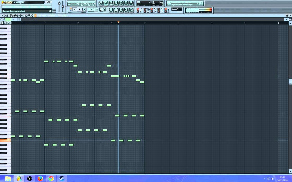This screenshot has height=182, width=292.
Task: Select the rectangle Select tool
Action: click(26, 16)
